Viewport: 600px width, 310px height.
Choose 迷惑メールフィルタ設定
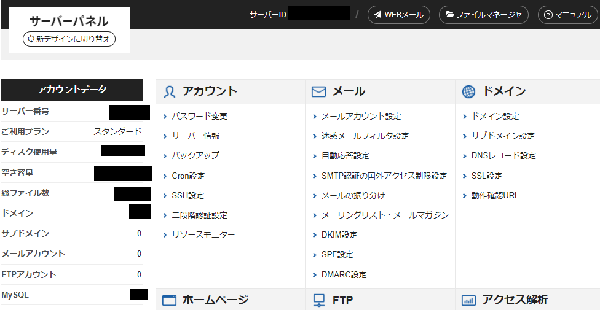[365, 136]
